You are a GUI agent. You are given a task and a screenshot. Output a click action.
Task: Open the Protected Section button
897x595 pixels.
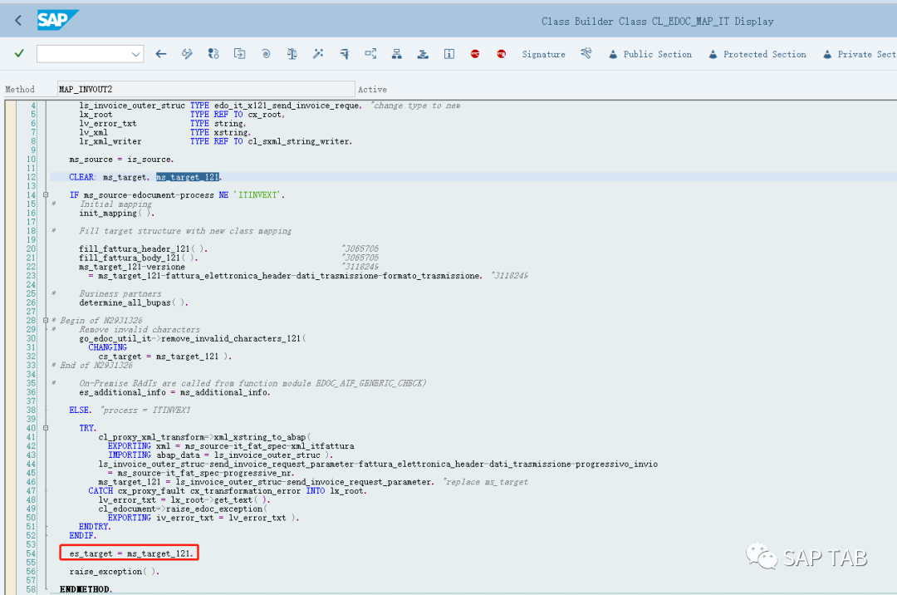pos(757,54)
